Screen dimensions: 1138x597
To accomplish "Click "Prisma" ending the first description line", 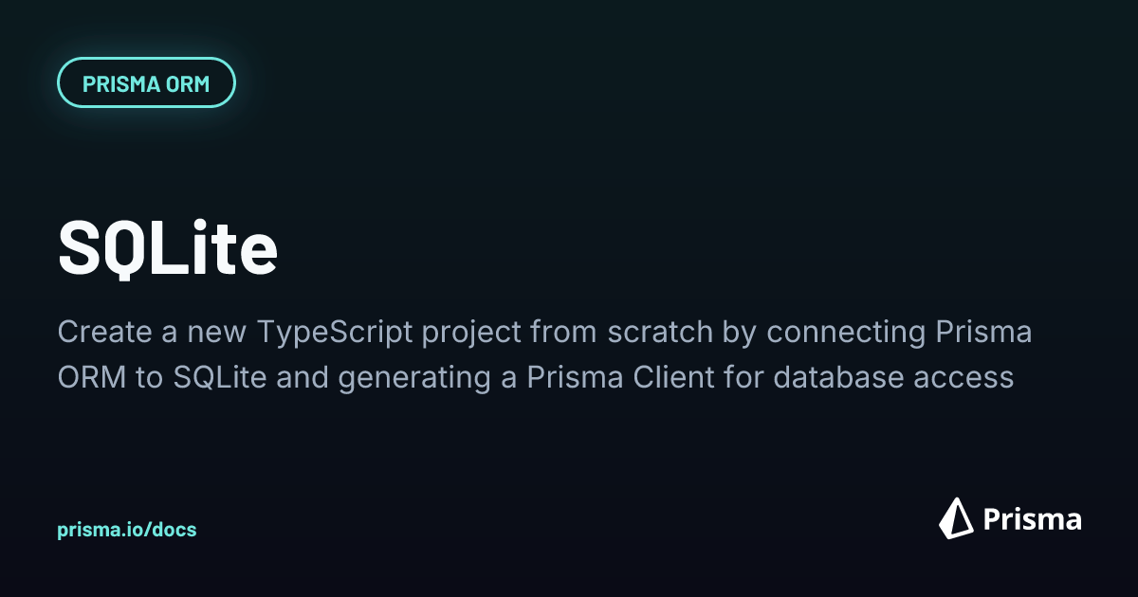I will 983,333.
